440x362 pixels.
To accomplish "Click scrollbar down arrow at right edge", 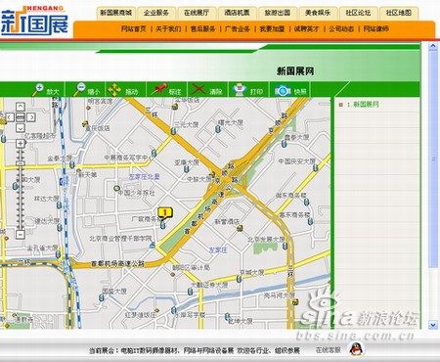I will tap(433, 325).
